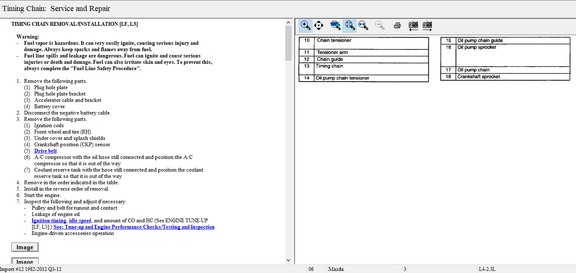Set image zoom to 100%

pos(336,25)
